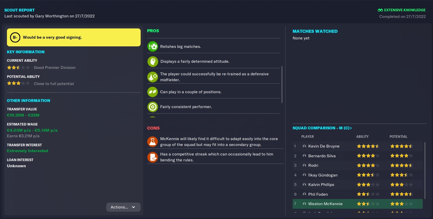The width and height of the screenshot is (433, 219).
Task: Open İlkay Gündogan's profile
Action: click(323, 175)
